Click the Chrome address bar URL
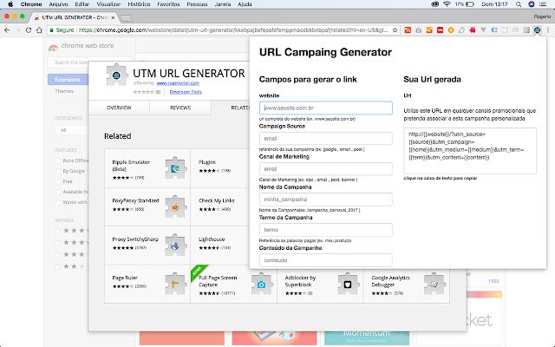Viewport: 555px width, 347px height. [x=232, y=30]
